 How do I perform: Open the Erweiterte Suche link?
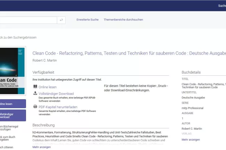(87, 20)
